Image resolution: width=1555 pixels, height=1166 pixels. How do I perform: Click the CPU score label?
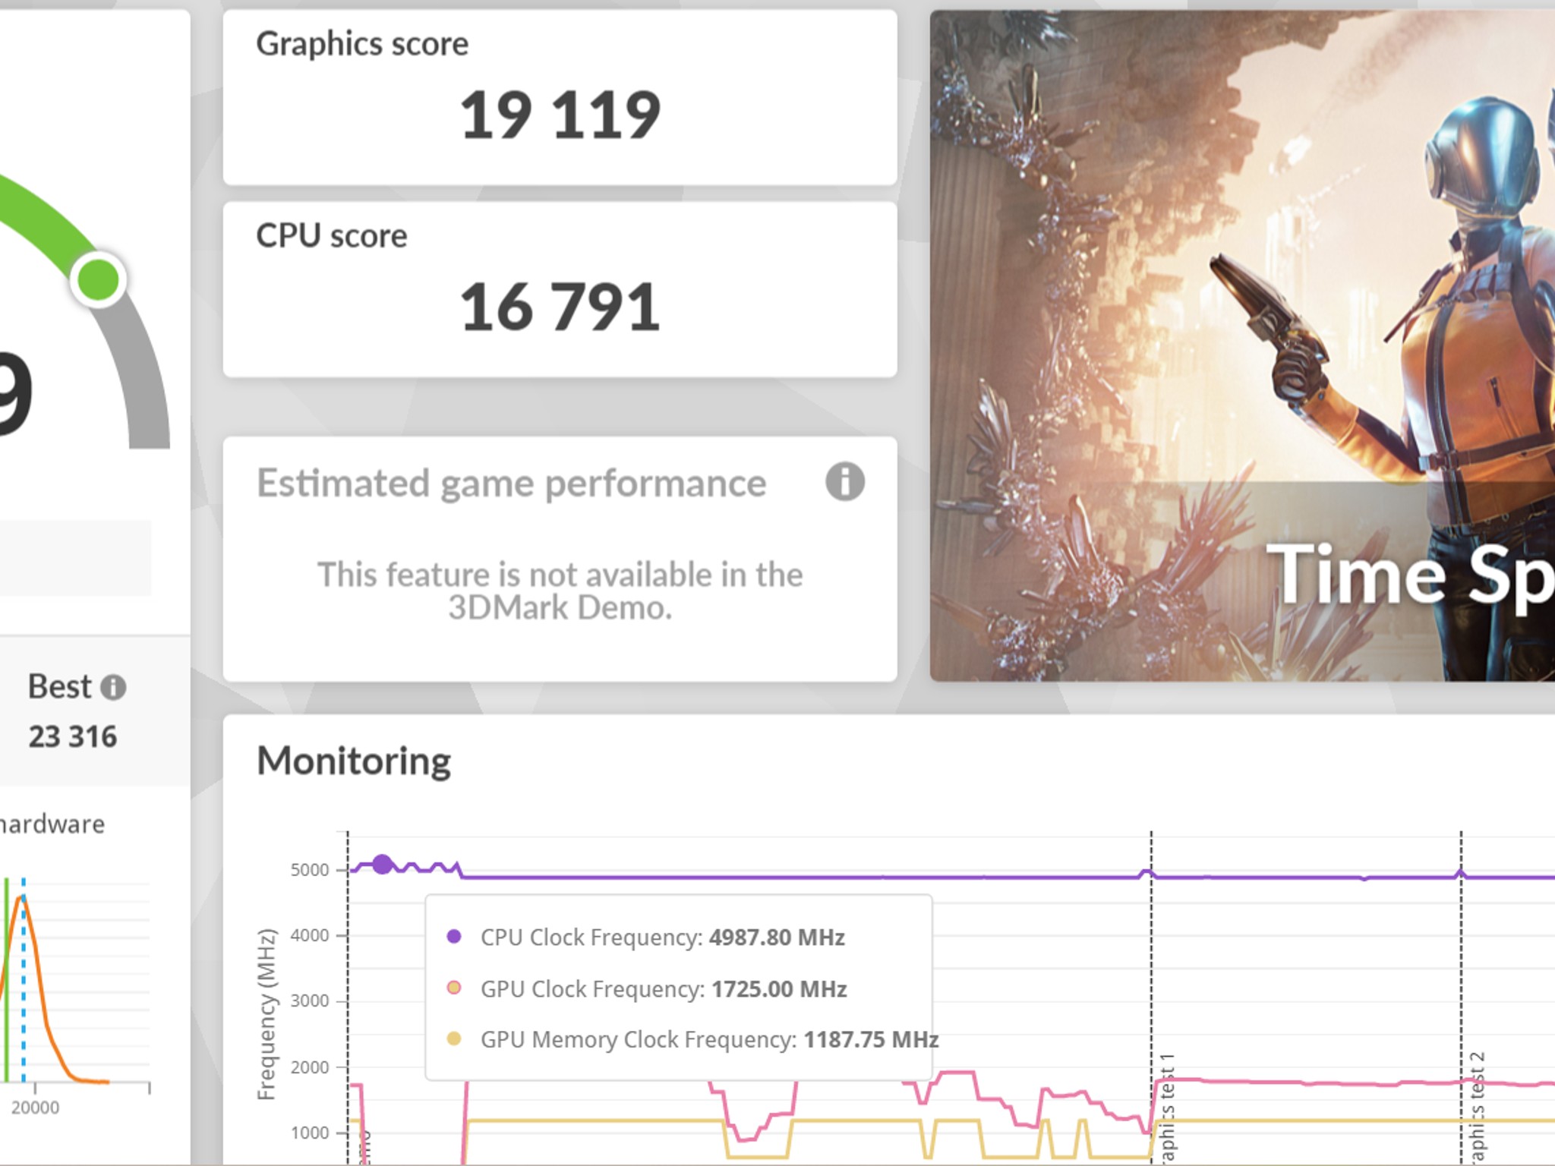[x=332, y=236]
